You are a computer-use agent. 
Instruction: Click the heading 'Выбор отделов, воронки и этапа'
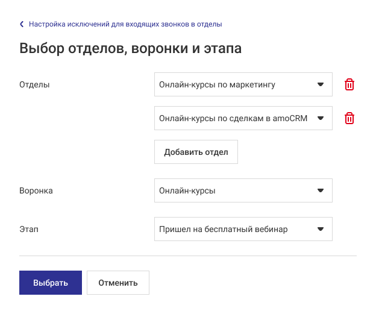(x=131, y=49)
